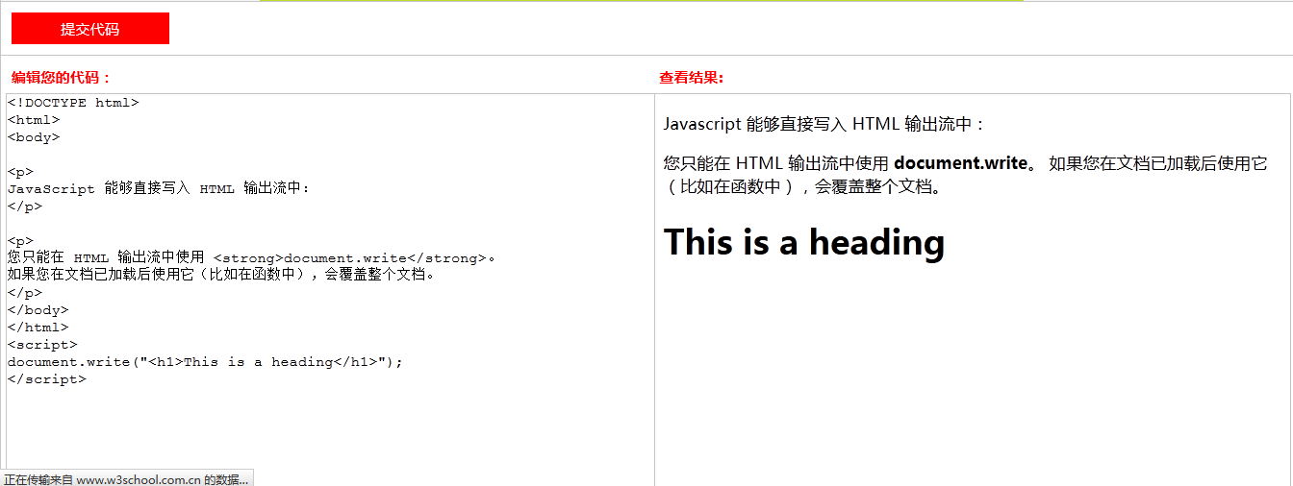Click the bold document.write in result pane

pos(961,163)
